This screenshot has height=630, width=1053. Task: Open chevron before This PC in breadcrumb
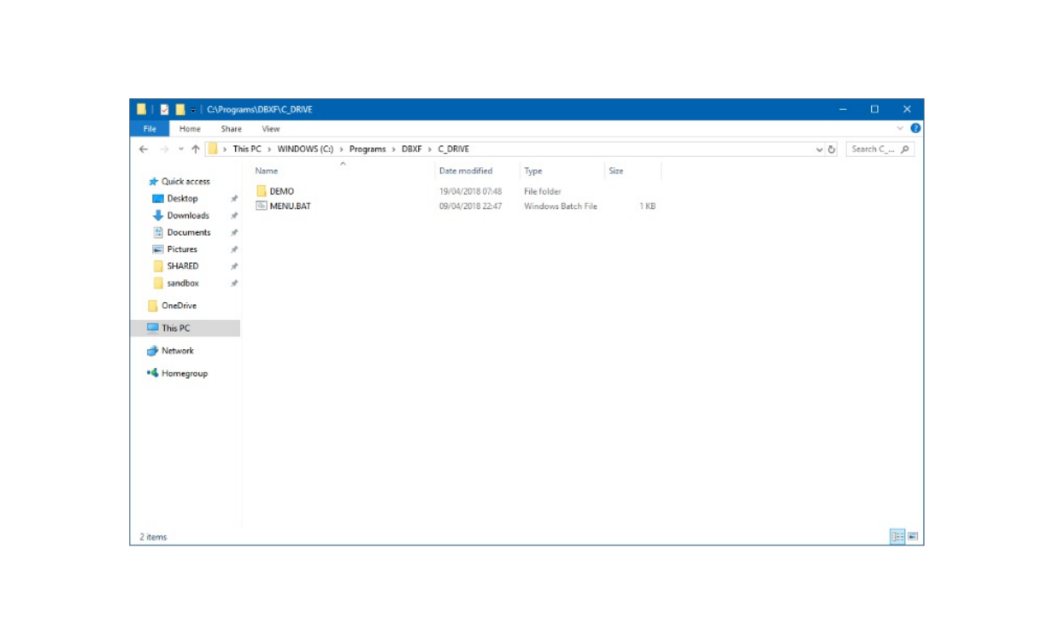[225, 149]
